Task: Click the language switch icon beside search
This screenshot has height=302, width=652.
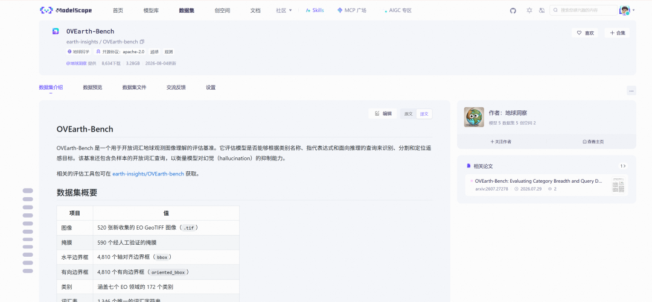Action: click(542, 10)
